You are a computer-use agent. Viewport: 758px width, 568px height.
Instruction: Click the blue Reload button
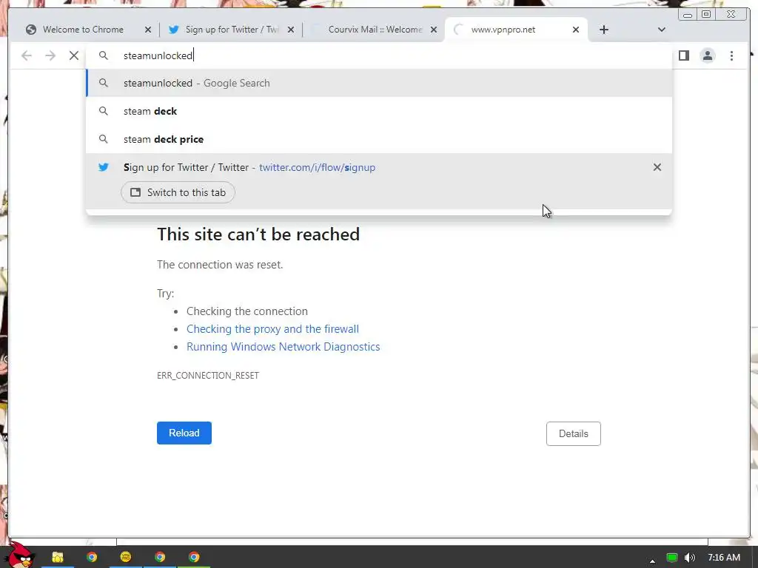tap(184, 433)
